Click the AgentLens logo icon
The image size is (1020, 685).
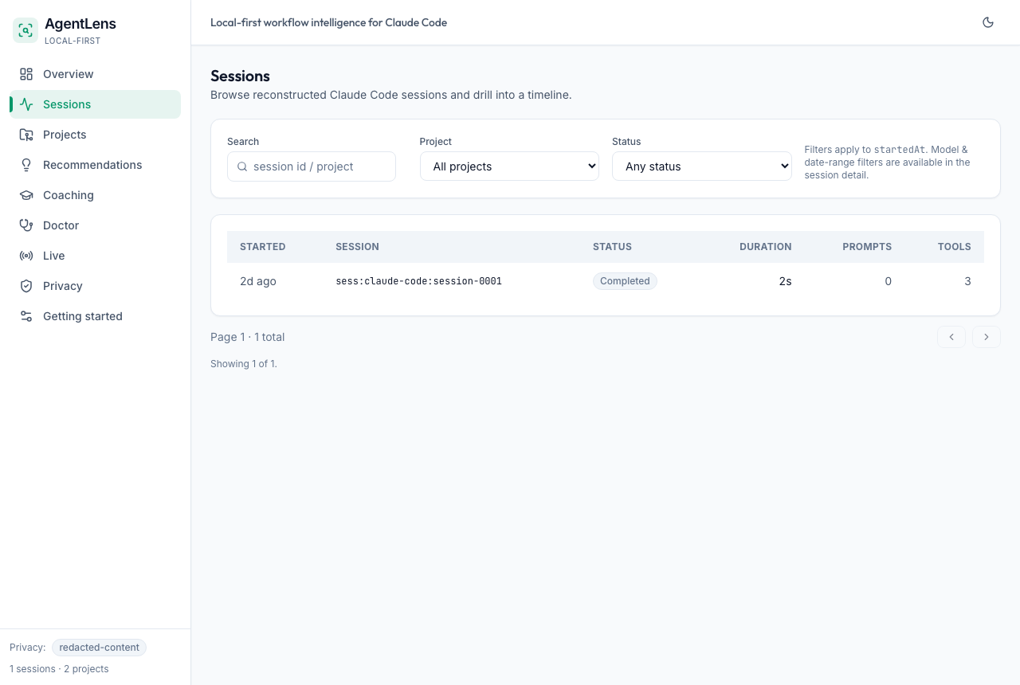pos(25,30)
